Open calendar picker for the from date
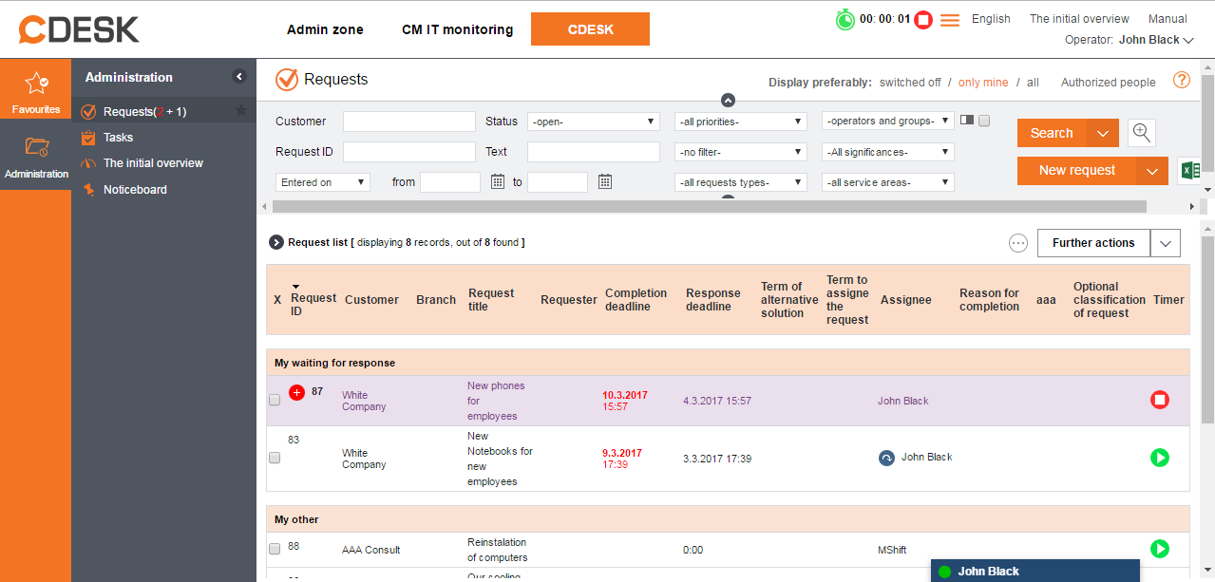The width and height of the screenshot is (1215, 582). 497,182
